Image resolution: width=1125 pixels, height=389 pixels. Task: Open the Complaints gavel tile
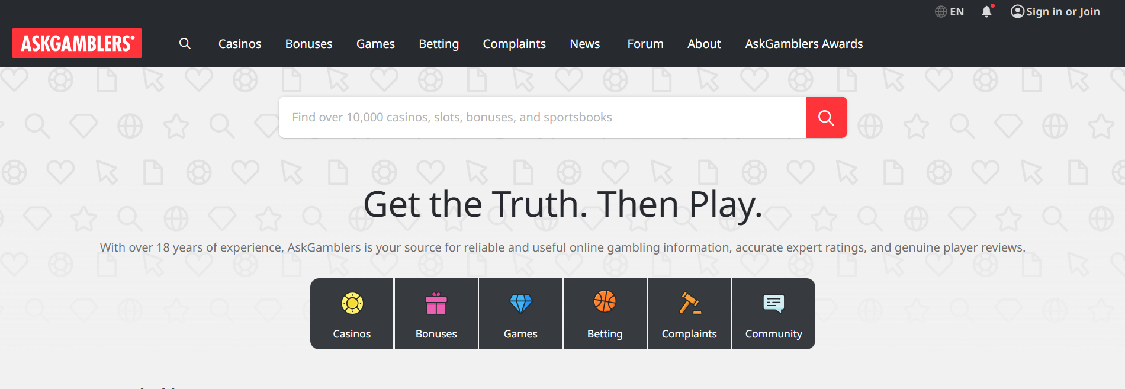point(689,314)
